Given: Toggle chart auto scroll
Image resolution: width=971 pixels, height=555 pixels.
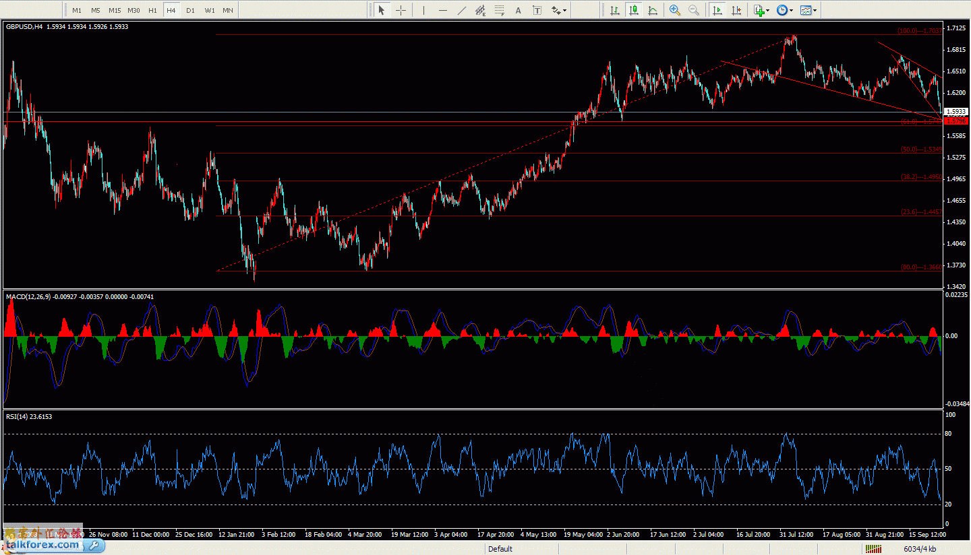Looking at the screenshot, I should click(x=717, y=10).
